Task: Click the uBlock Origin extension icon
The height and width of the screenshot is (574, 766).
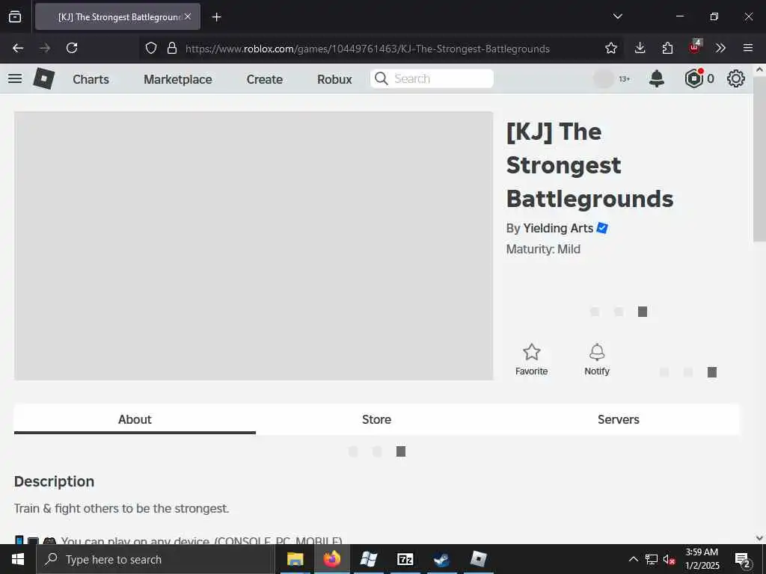Action: 694,47
